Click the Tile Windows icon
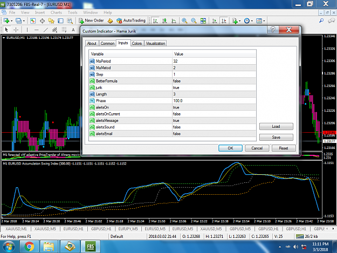 pyautogui.click(x=203, y=20)
